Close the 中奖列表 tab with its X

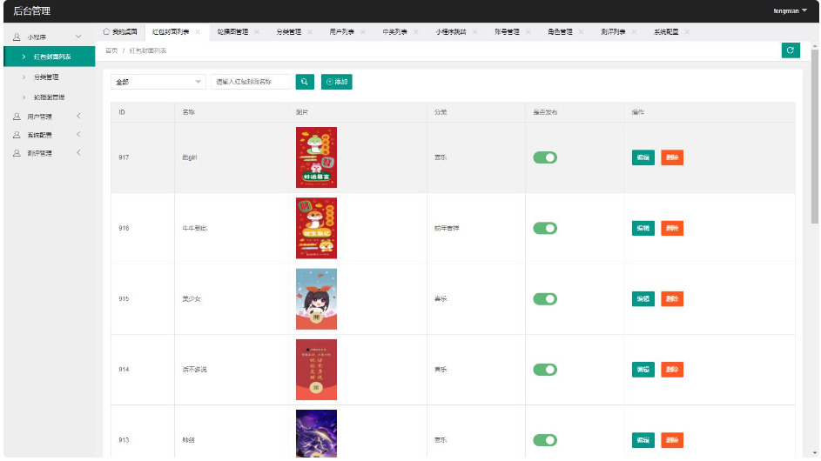[416, 32]
